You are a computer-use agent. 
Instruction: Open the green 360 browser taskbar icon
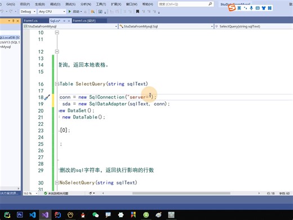point(146,214)
